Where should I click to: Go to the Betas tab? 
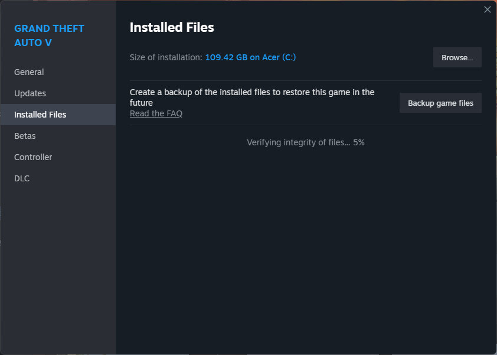[x=25, y=136]
